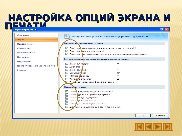Image resolution: width=182 pixels, height=136 pixels.
Task: Go to previous slide arrow button
Action: pos(149,127)
